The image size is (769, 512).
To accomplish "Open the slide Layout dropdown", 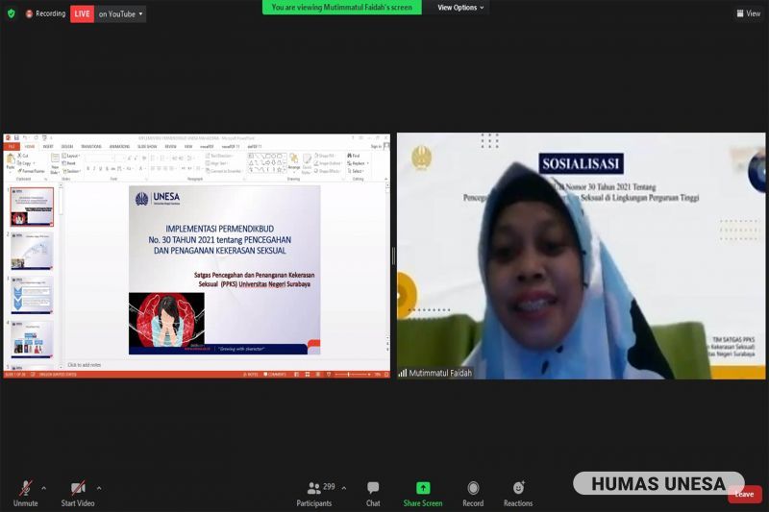I will point(71,156).
